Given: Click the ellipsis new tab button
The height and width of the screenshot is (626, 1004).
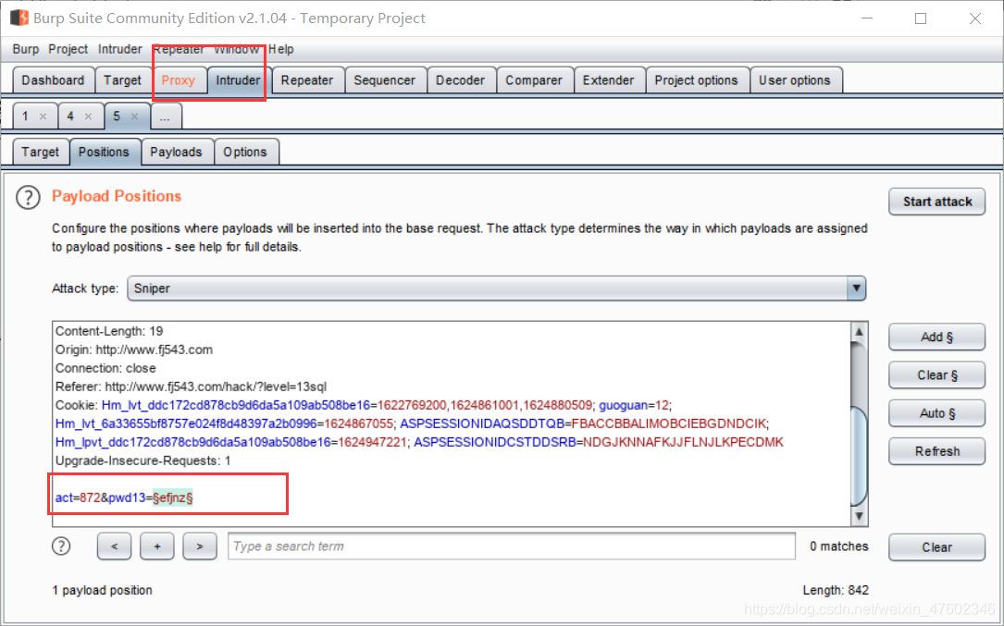Looking at the screenshot, I should (166, 117).
